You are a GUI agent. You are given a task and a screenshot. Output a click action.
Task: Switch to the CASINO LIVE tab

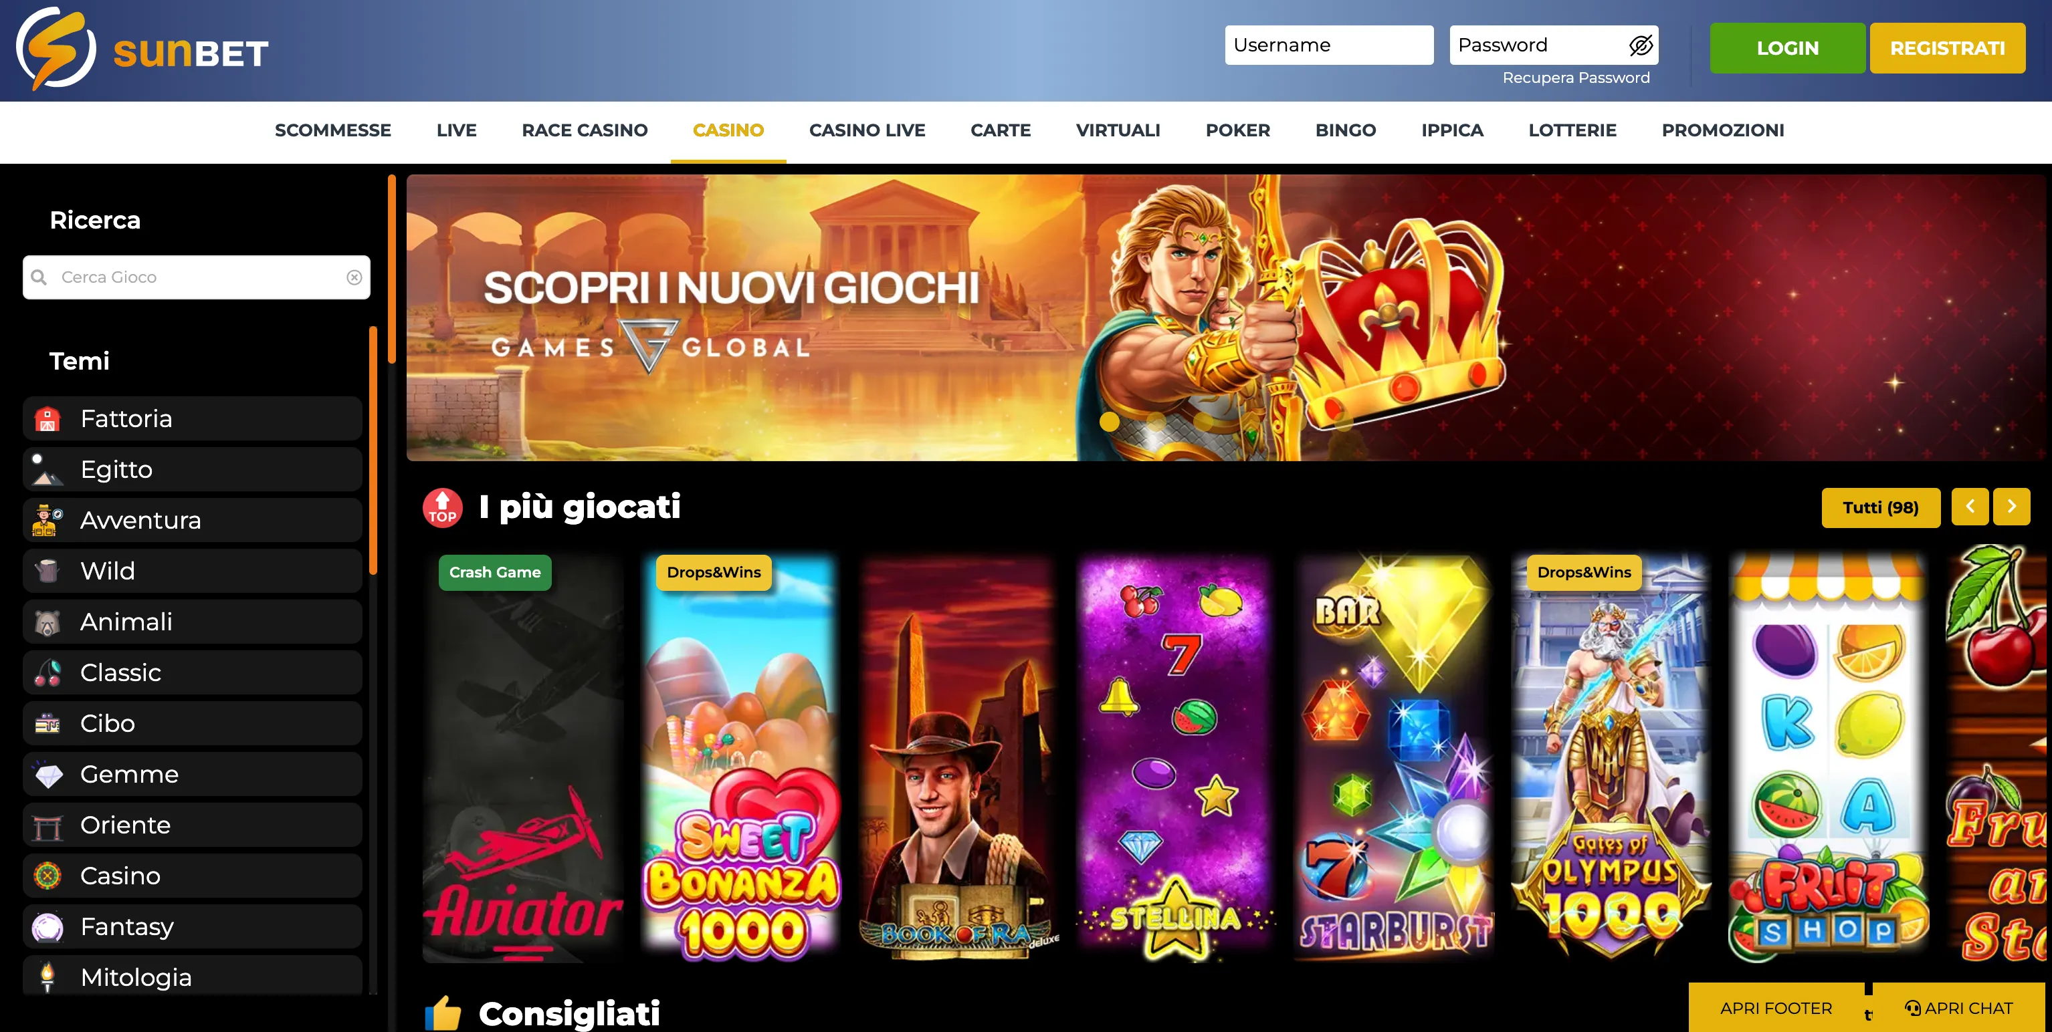coord(867,130)
